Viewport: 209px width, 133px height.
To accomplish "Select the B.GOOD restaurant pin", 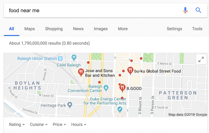I will (122, 88).
